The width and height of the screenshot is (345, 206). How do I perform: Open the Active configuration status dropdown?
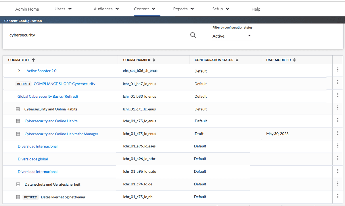click(x=232, y=36)
